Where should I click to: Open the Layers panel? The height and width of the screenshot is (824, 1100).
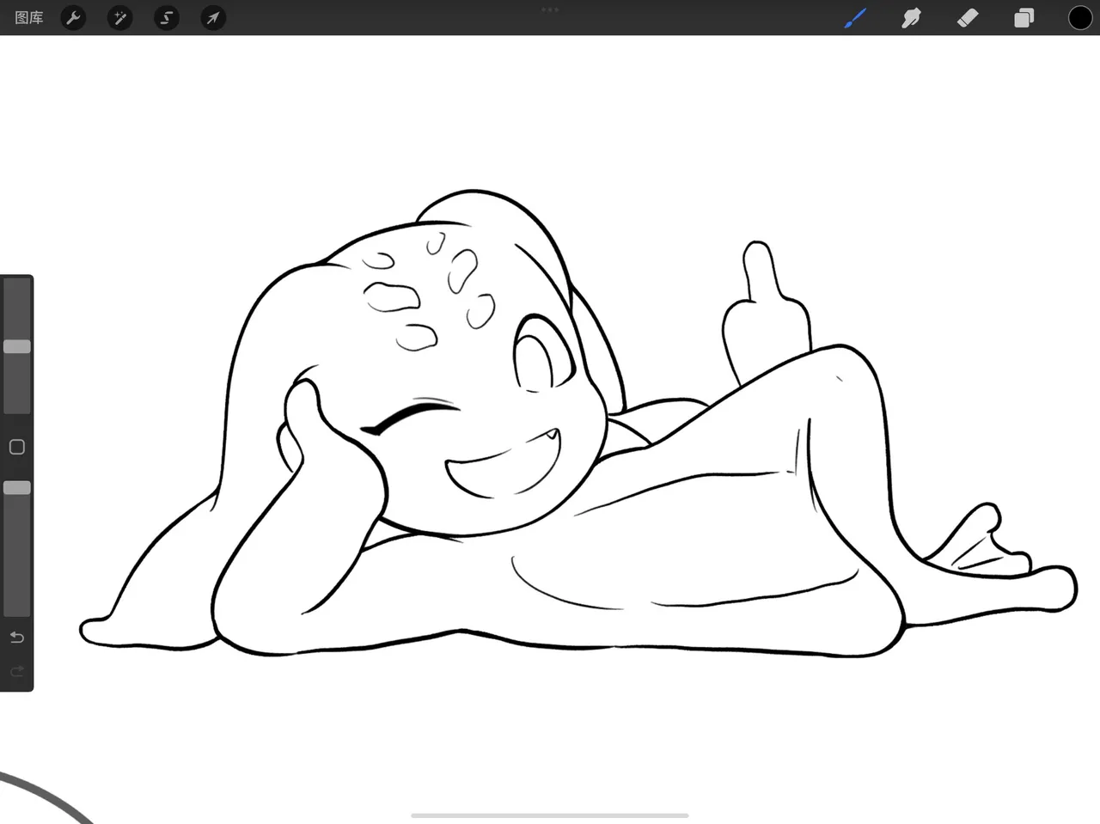1024,17
